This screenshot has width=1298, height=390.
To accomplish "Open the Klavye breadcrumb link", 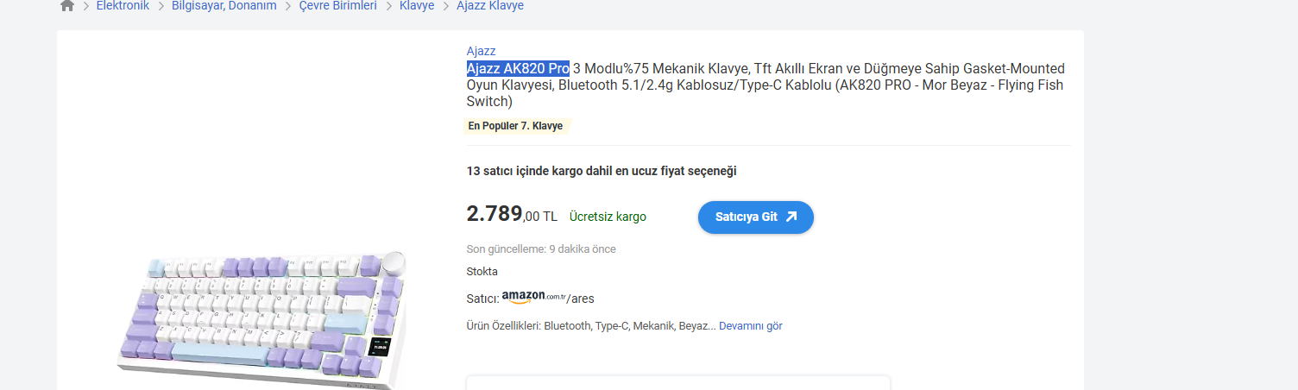I will click(416, 6).
